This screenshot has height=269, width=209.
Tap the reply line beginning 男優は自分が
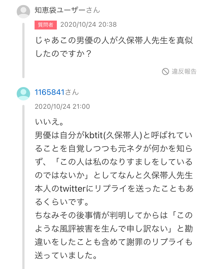(114, 135)
